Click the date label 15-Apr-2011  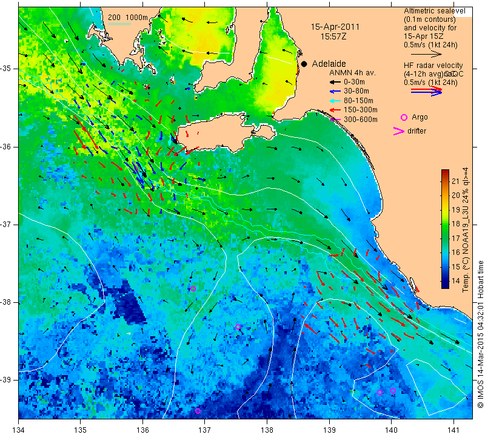pos(335,27)
